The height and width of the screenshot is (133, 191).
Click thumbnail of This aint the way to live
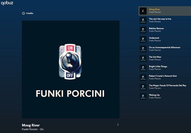click(x=143, y=20)
